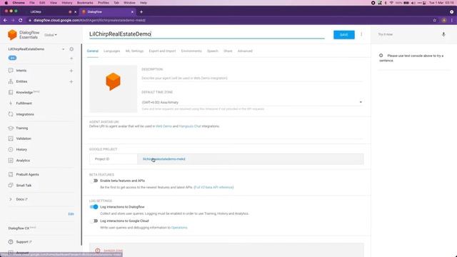Image resolution: width=457 pixels, height=257 pixels.
Task: Open Small Talk section
Action: (24, 186)
